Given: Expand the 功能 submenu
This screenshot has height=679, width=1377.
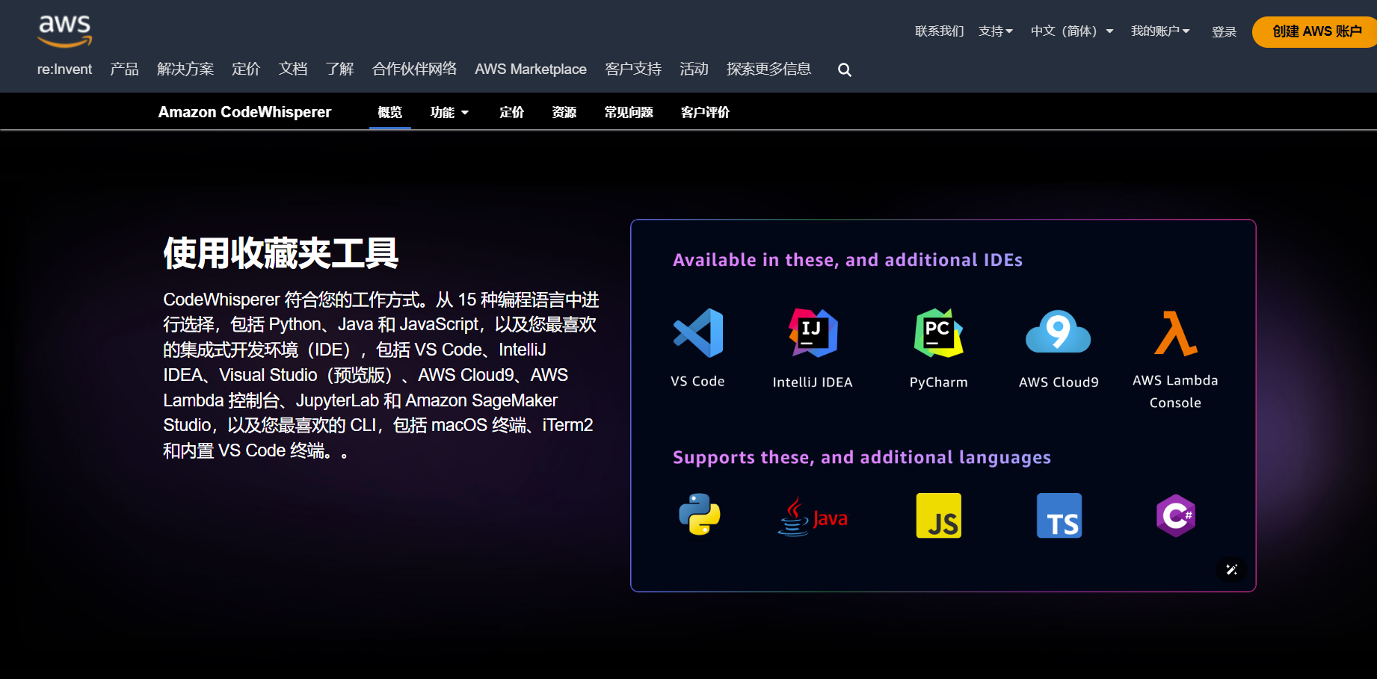Looking at the screenshot, I should click(449, 112).
